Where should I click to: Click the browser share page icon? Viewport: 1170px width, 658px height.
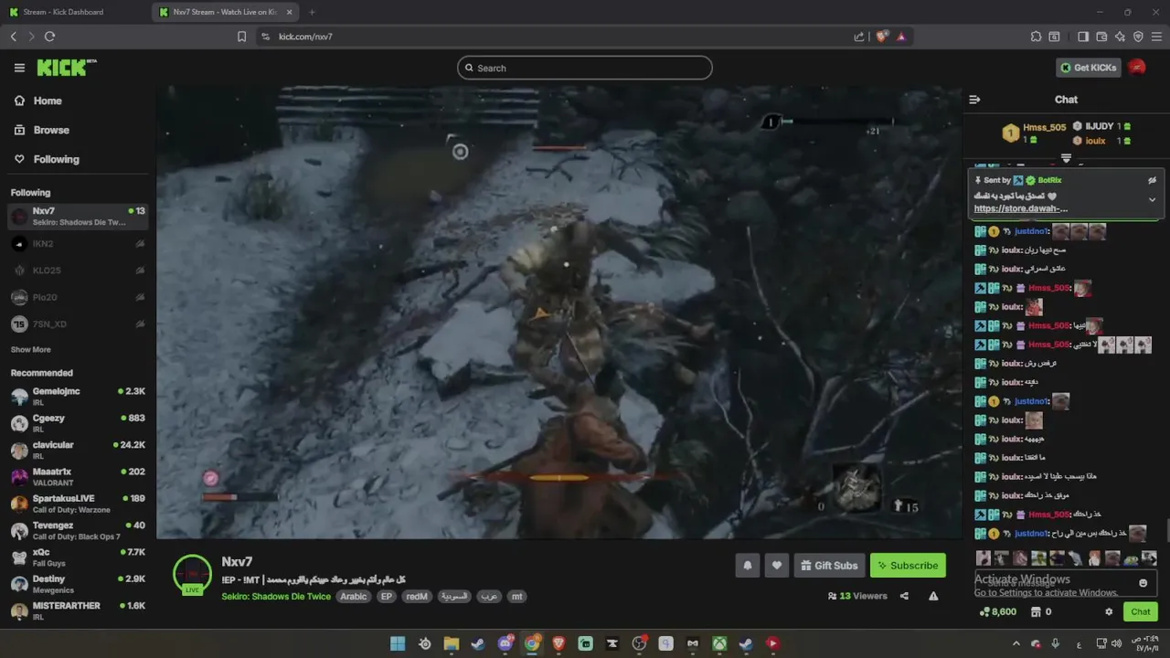(x=859, y=37)
